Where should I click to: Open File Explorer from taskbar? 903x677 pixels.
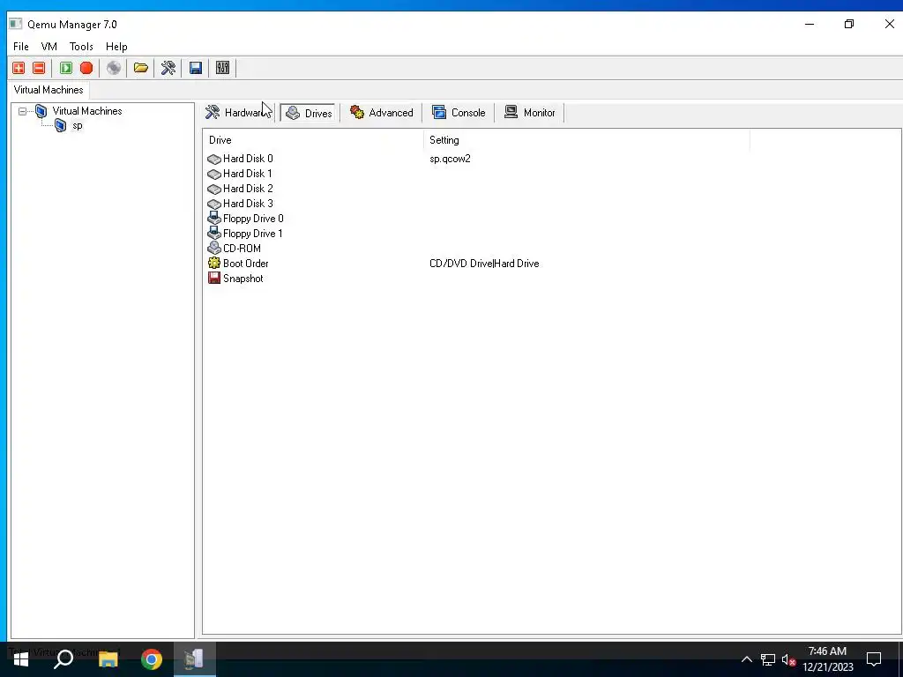click(x=108, y=659)
